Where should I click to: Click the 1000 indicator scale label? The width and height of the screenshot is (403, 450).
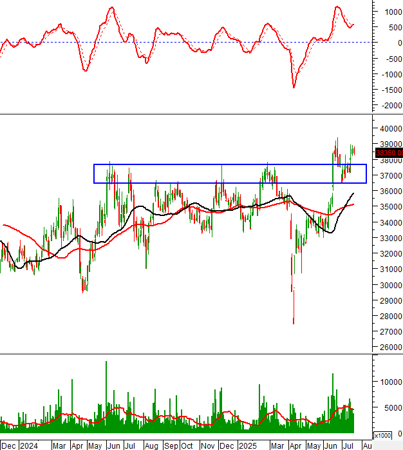[393, 12]
